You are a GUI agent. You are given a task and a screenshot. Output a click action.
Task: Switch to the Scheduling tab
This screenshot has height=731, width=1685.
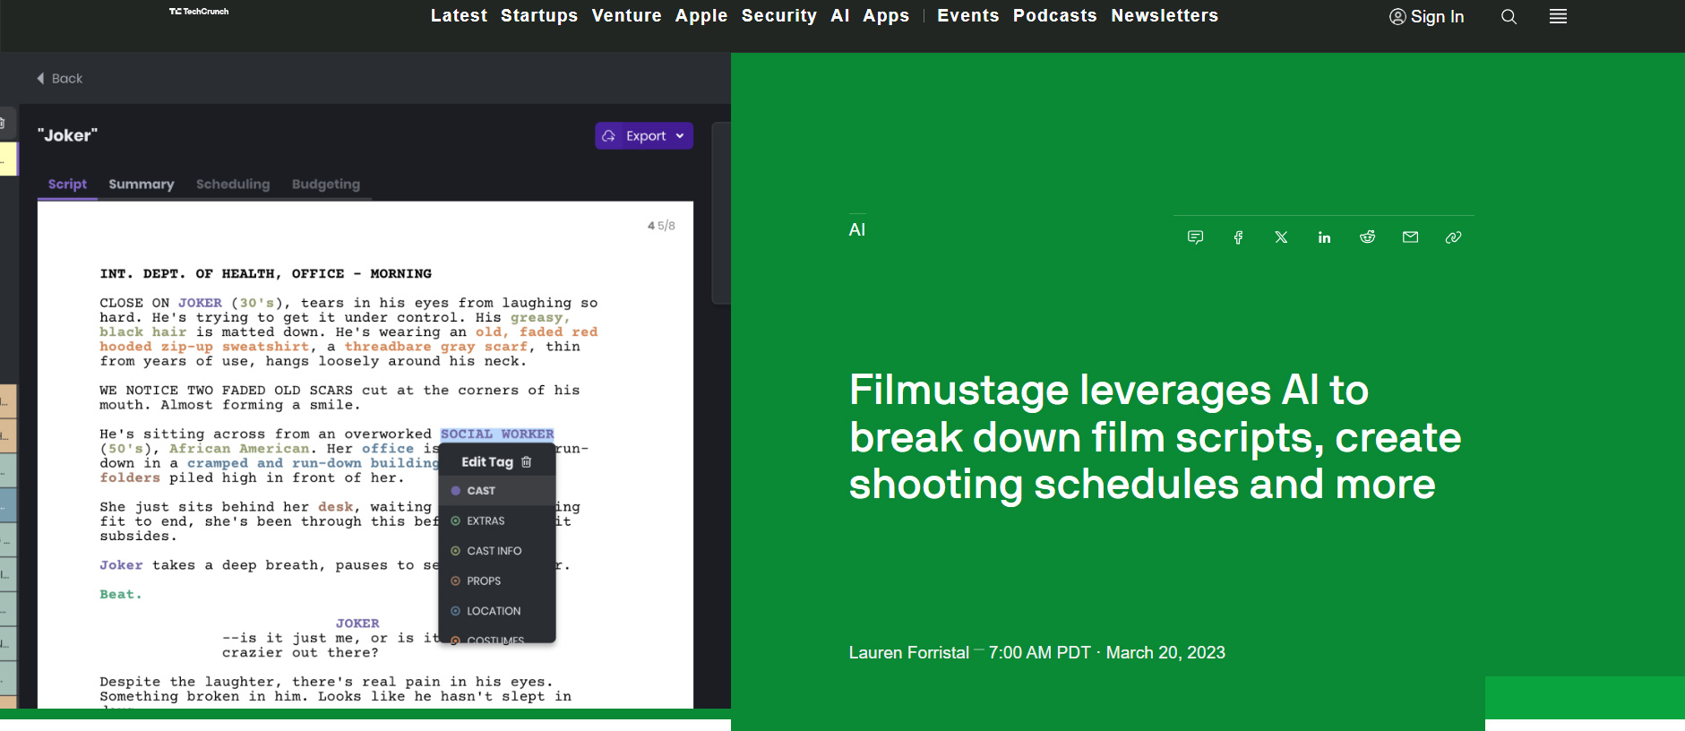click(x=233, y=184)
